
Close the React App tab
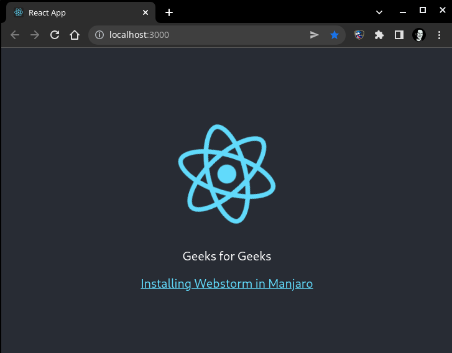point(145,12)
